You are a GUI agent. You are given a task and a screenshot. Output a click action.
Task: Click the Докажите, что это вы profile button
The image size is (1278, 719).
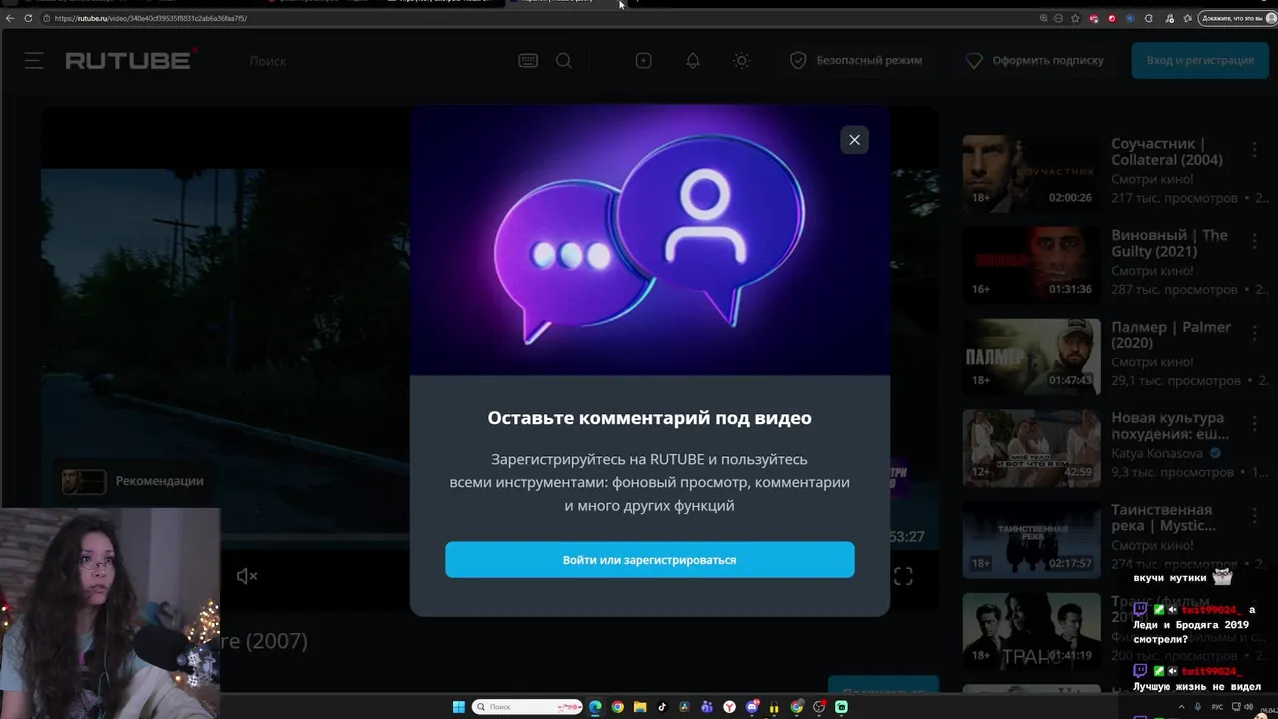coord(1238,18)
